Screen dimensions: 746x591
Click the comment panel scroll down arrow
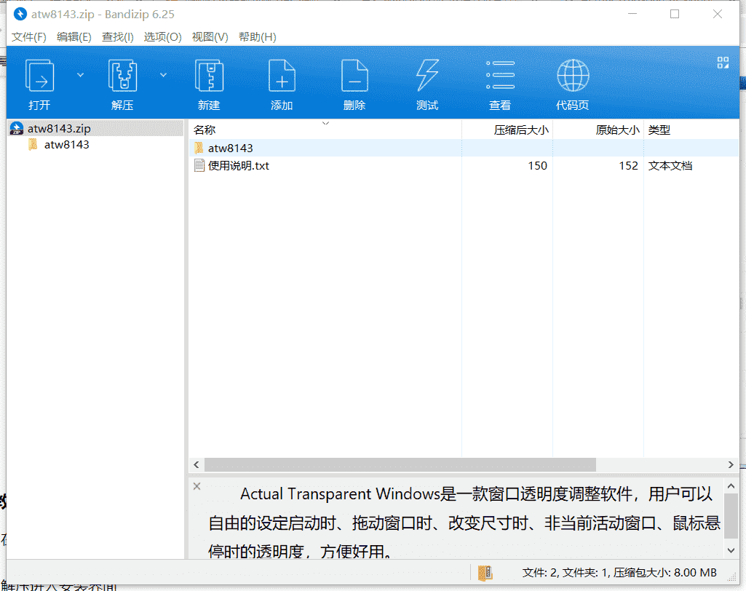[x=731, y=550]
